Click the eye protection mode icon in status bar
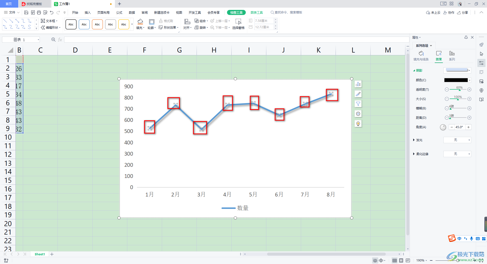487x264 pixels. click(375, 260)
